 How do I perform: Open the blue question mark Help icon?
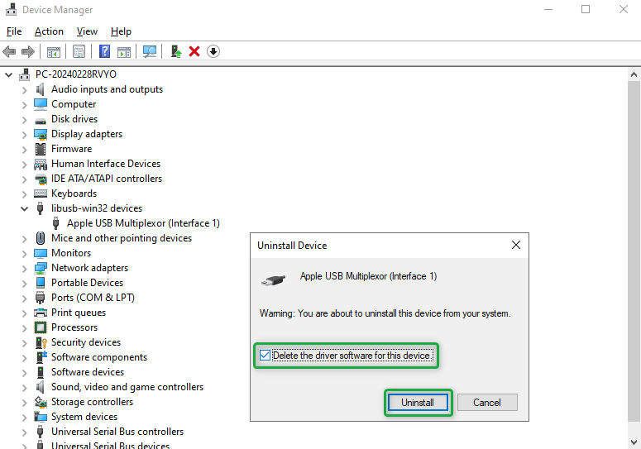[105, 51]
